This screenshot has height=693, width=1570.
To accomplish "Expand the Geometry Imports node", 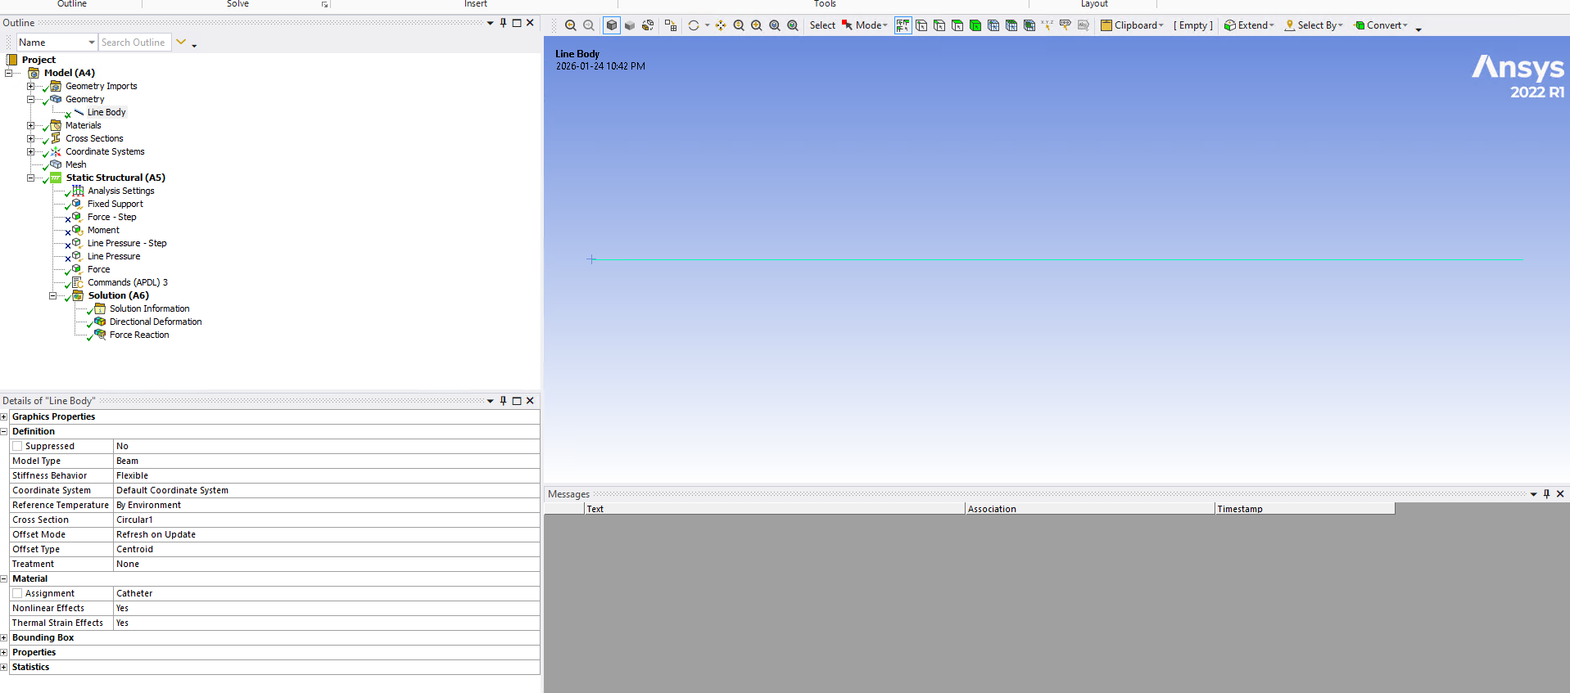I will click(31, 86).
